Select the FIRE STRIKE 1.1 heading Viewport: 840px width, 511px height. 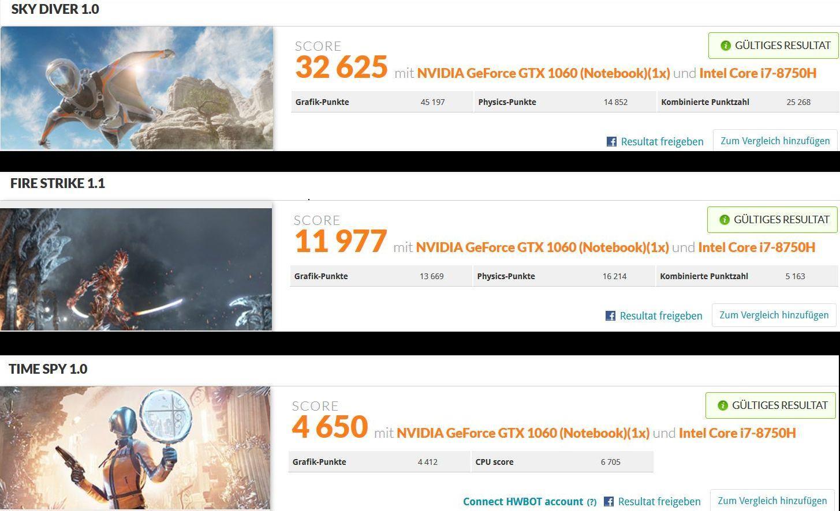(58, 183)
